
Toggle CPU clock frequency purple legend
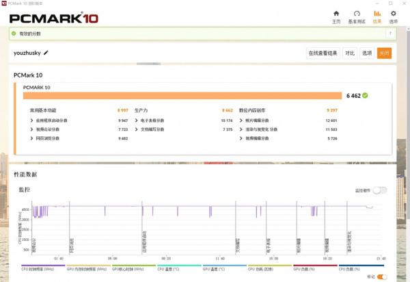tap(43, 268)
